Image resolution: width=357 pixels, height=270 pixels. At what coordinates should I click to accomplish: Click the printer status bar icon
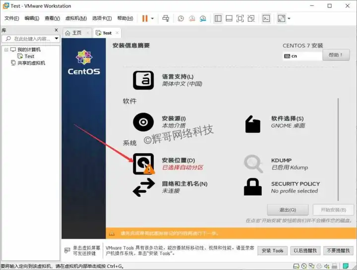319,266
